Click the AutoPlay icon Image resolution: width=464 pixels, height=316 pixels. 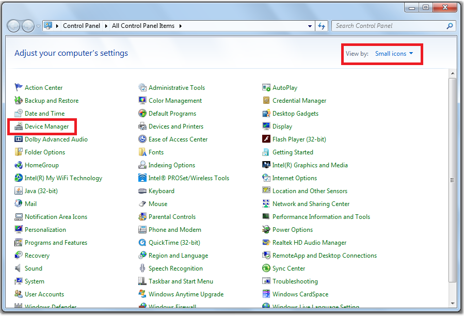pyautogui.click(x=266, y=87)
